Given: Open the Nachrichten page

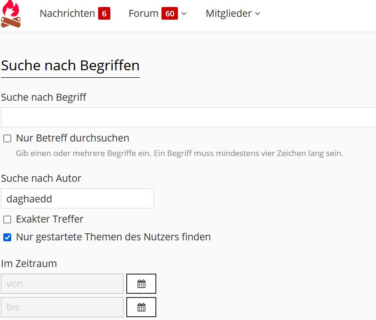Looking at the screenshot, I should 67,14.
